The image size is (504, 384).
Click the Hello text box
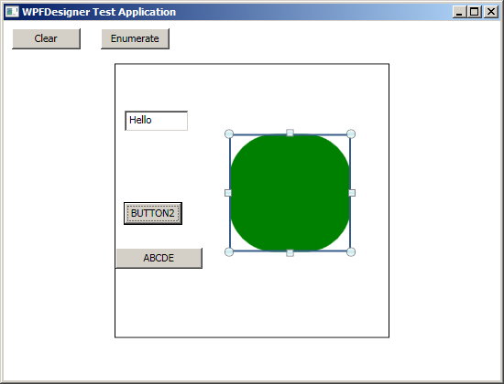156,121
